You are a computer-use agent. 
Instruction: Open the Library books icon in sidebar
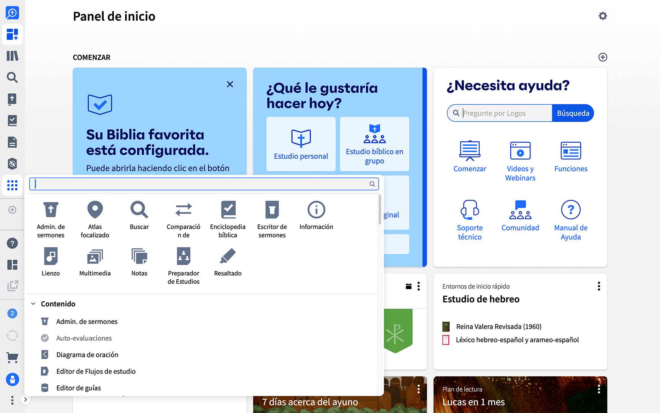click(x=12, y=56)
